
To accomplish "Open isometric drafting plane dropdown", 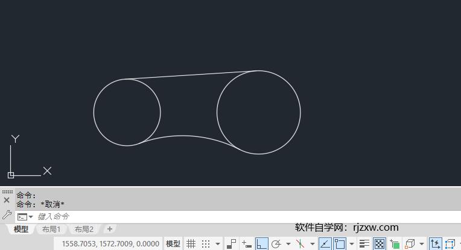I will pyautogui.click(x=312, y=244).
